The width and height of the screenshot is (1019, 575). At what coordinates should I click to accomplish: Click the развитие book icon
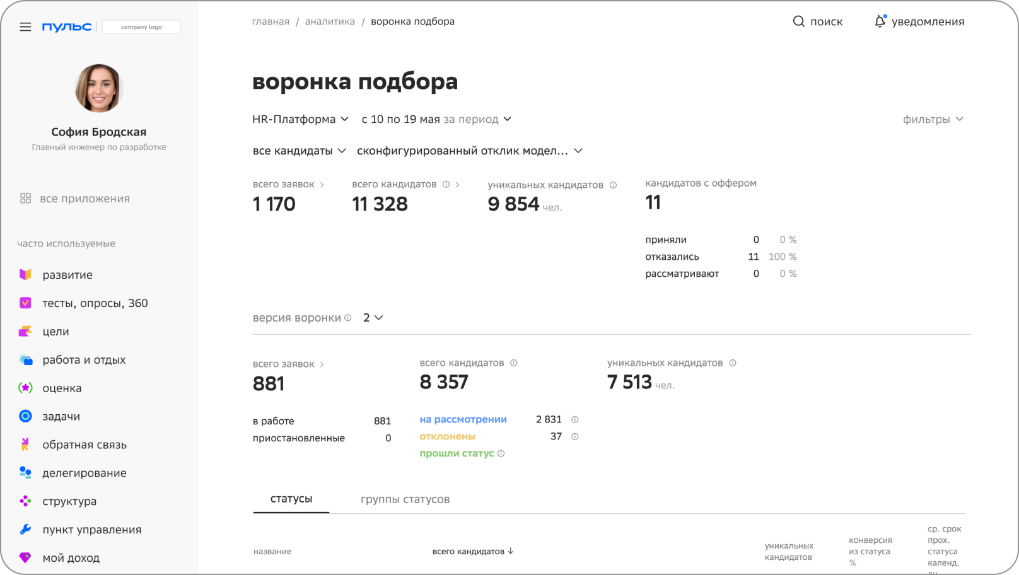[25, 275]
